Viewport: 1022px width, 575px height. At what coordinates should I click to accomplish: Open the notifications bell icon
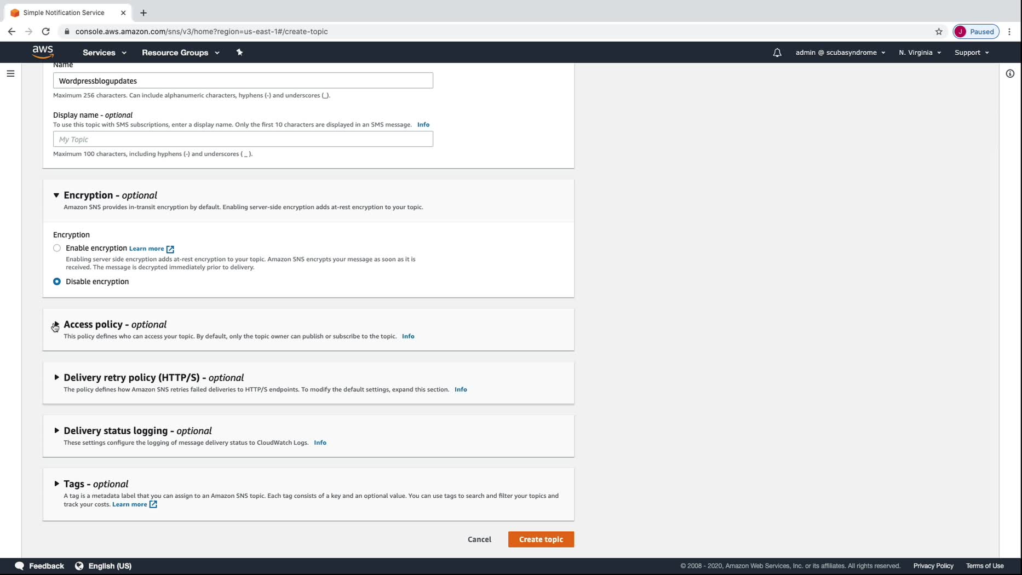[777, 53]
